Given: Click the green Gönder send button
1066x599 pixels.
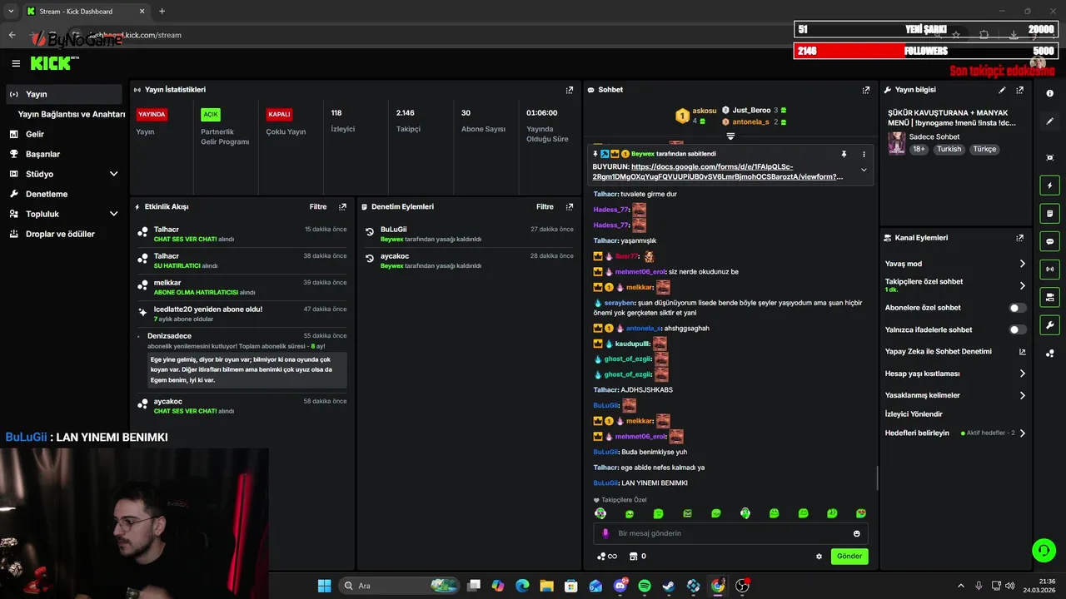Looking at the screenshot, I should click(849, 557).
